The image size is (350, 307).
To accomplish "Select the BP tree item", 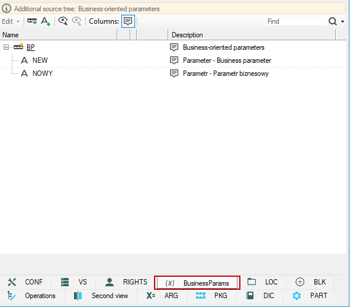I will (31, 47).
